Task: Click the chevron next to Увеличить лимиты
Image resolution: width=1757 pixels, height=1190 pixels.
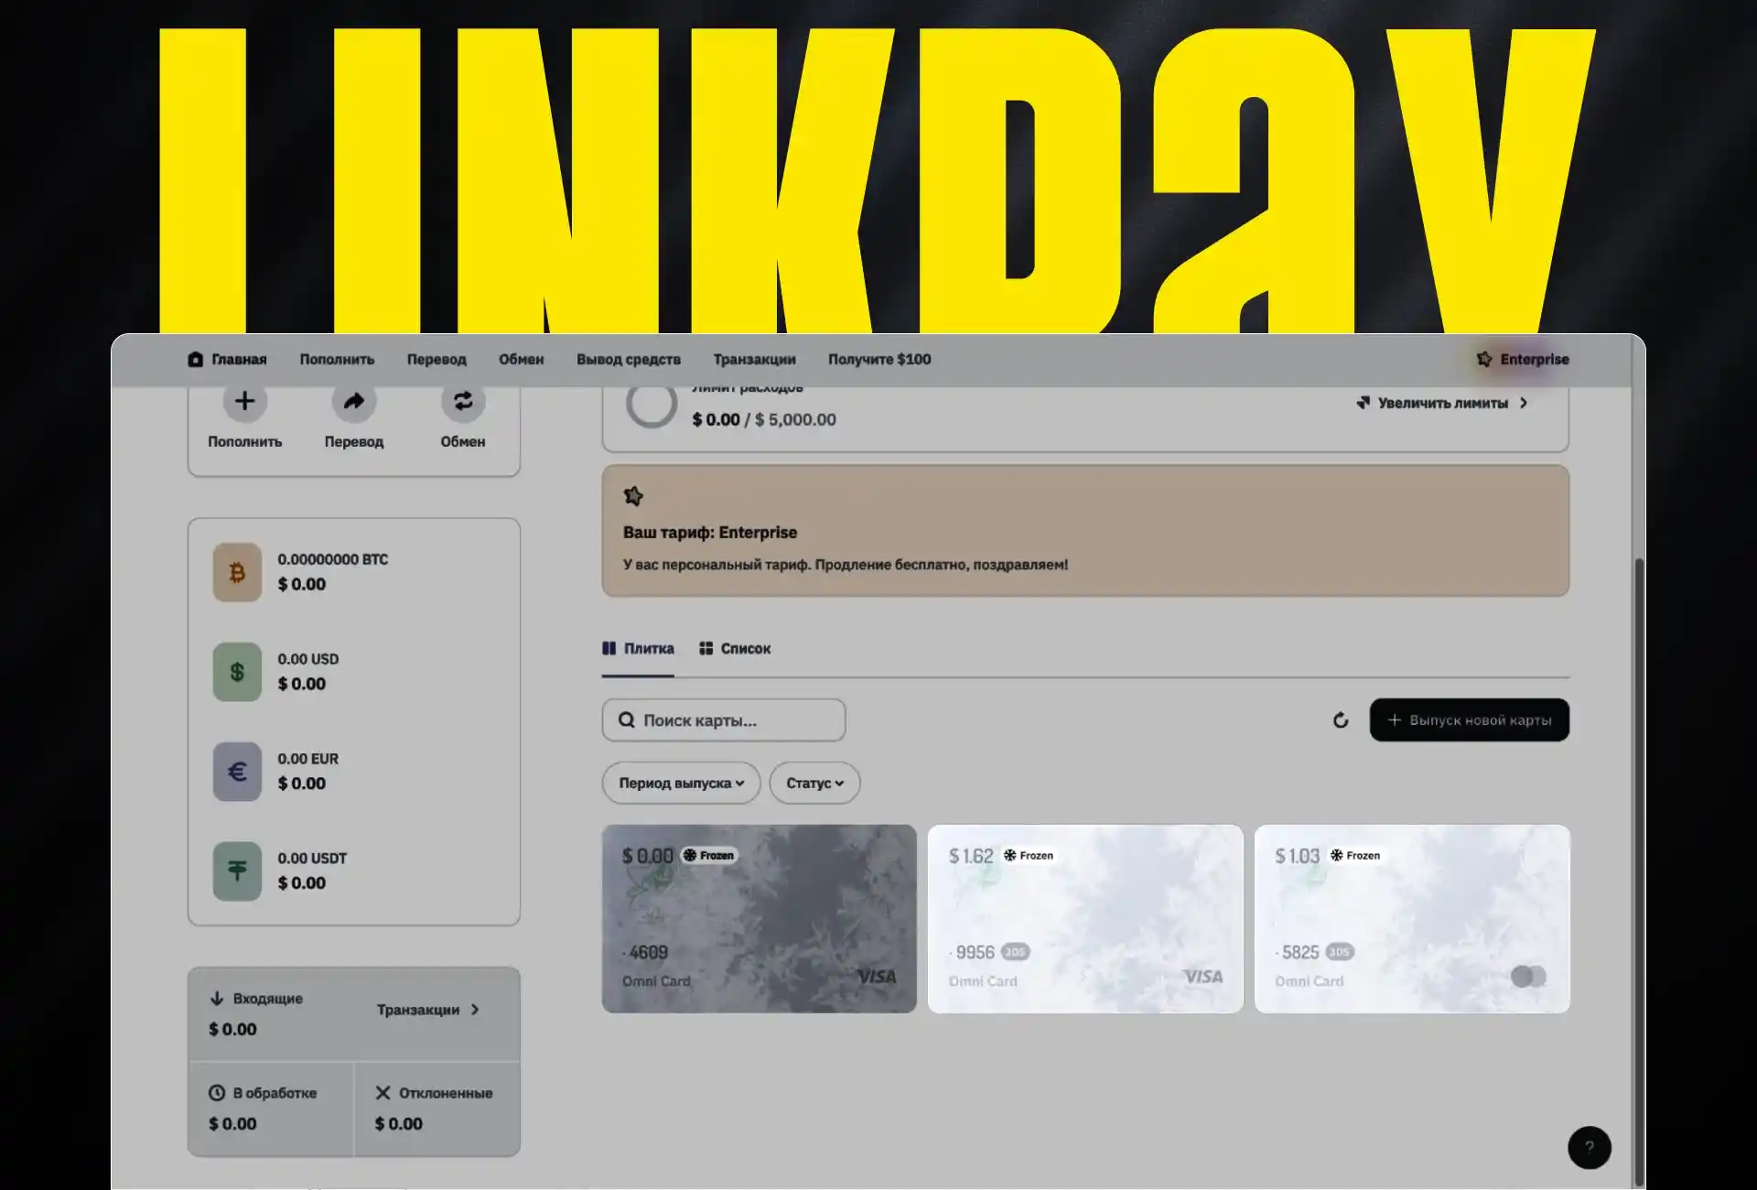Action: click(1524, 403)
